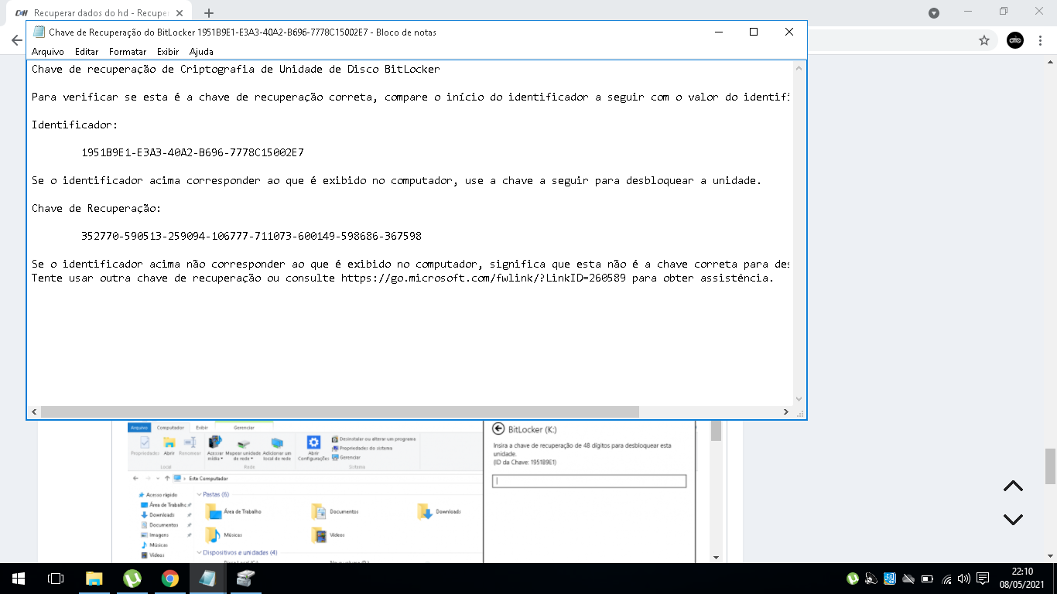The height and width of the screenshot is (594, 1057).
Task: Click the BitLocker (K:) back arrow
Action: [x=498, y=429]
